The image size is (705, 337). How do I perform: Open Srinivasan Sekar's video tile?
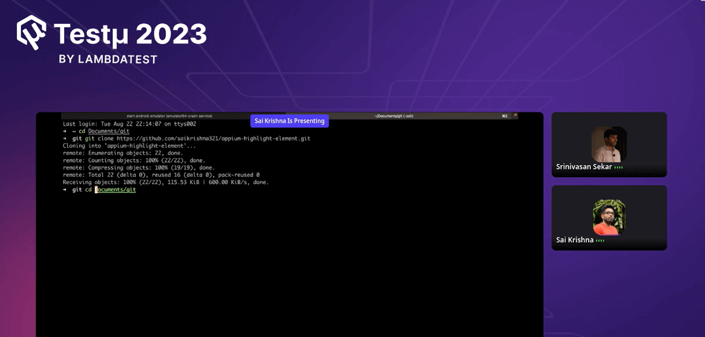[x=609, y=144]
